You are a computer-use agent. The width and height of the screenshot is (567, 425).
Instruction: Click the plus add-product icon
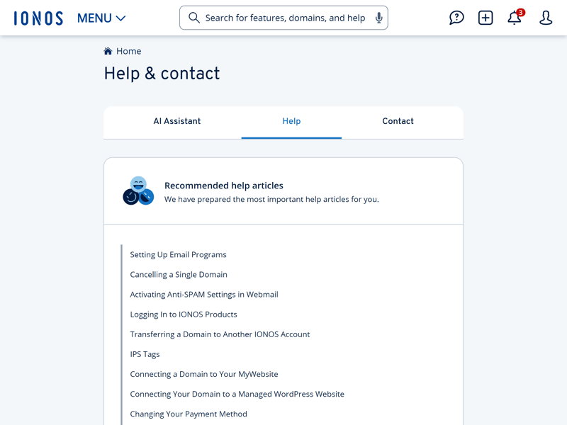(485, 18)
